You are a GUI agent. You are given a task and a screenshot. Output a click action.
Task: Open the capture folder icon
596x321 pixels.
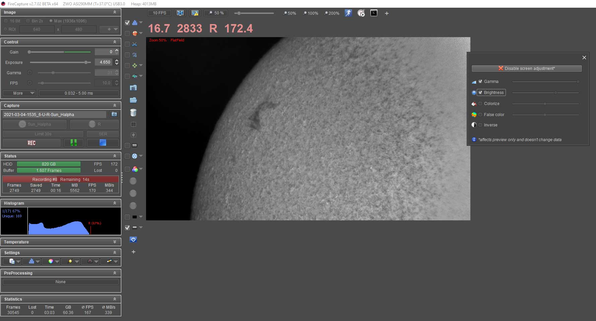[x=133, y=100]
